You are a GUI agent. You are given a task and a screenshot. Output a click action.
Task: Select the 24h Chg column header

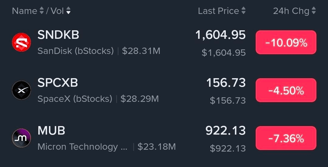[291, 11]
